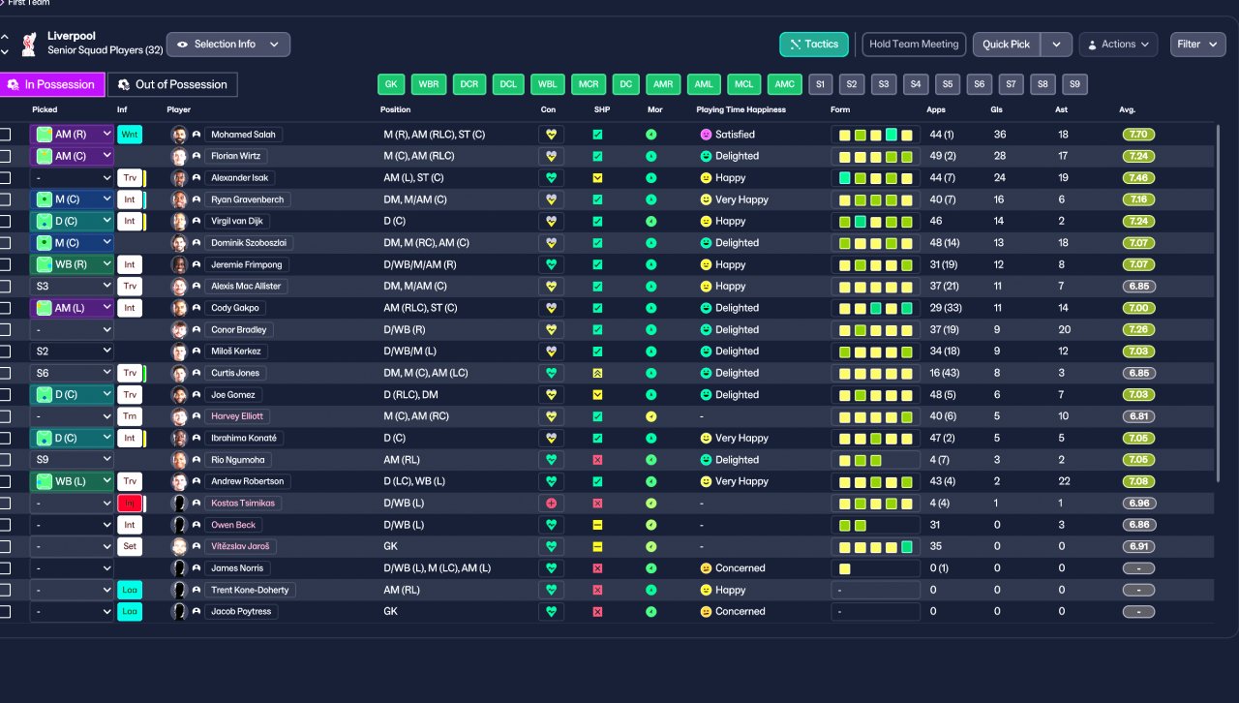Click Rio Ngumoha's red sharpness icon
The image size is (1239, 703).
597,460
